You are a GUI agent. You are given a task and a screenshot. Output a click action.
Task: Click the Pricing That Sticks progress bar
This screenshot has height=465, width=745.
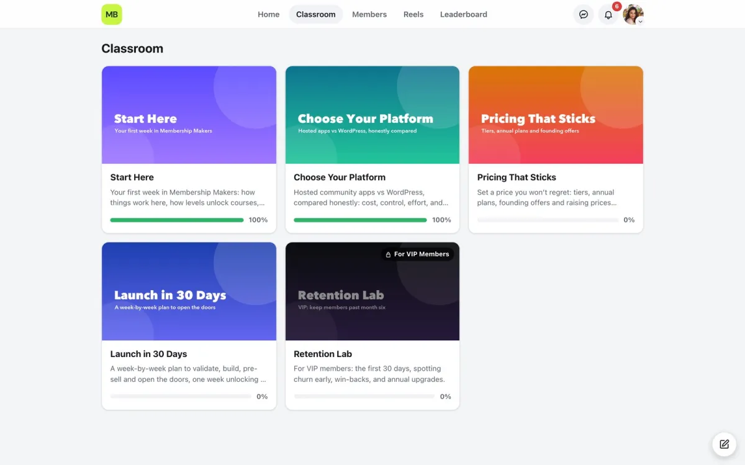pyautogui.click(x=548, y=220)
